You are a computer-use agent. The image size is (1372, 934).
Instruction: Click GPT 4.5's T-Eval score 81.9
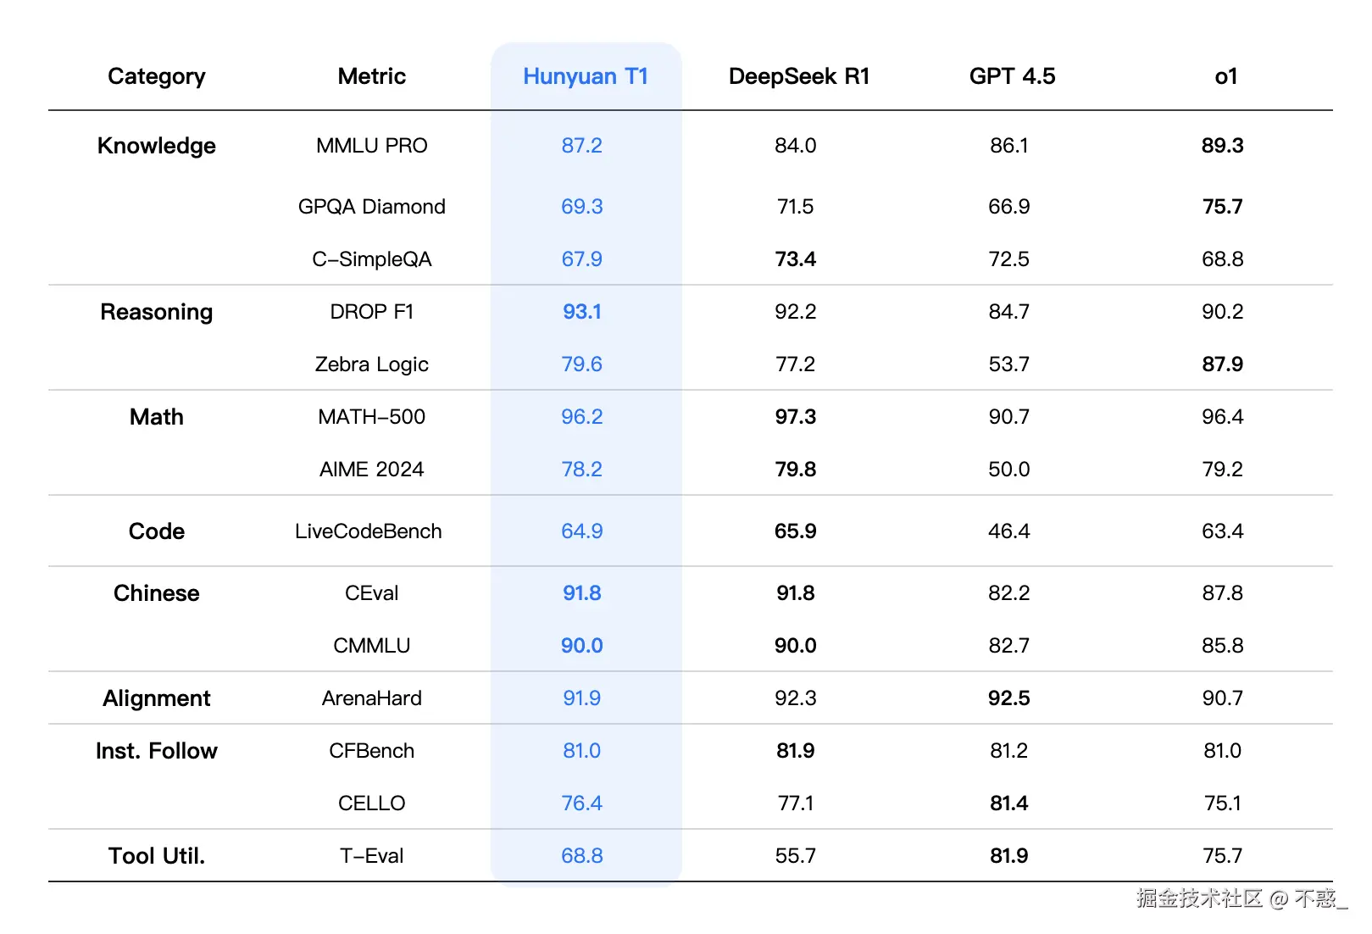point(1009,856)
